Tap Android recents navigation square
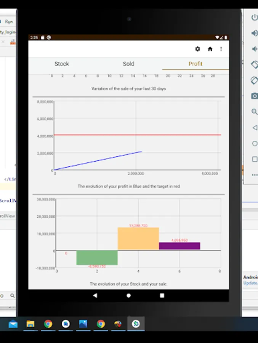258x343 pixels. tap(162, 295)
